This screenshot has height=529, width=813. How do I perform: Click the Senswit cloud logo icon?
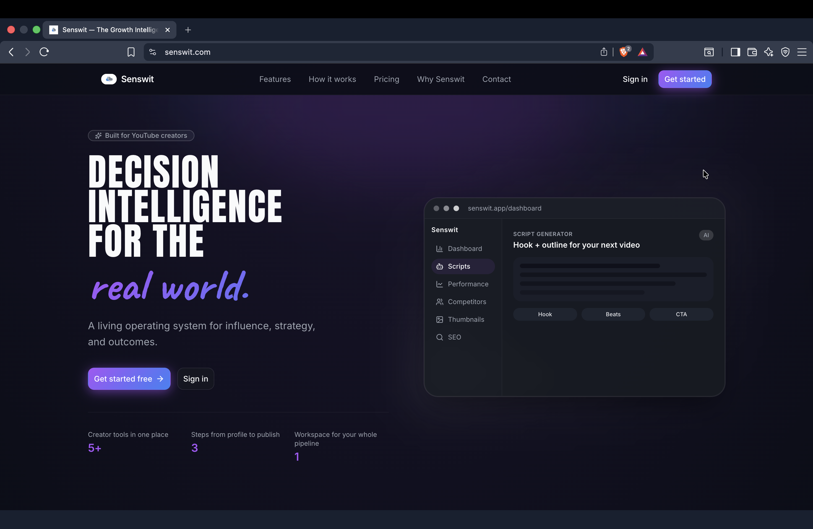(109, 79)
